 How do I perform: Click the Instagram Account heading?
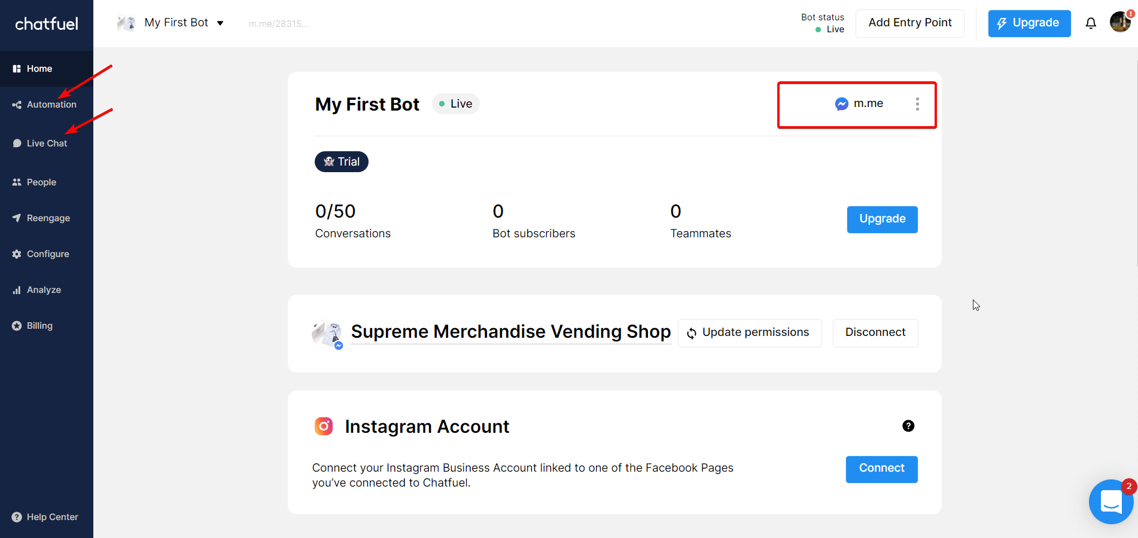(427, 426)
